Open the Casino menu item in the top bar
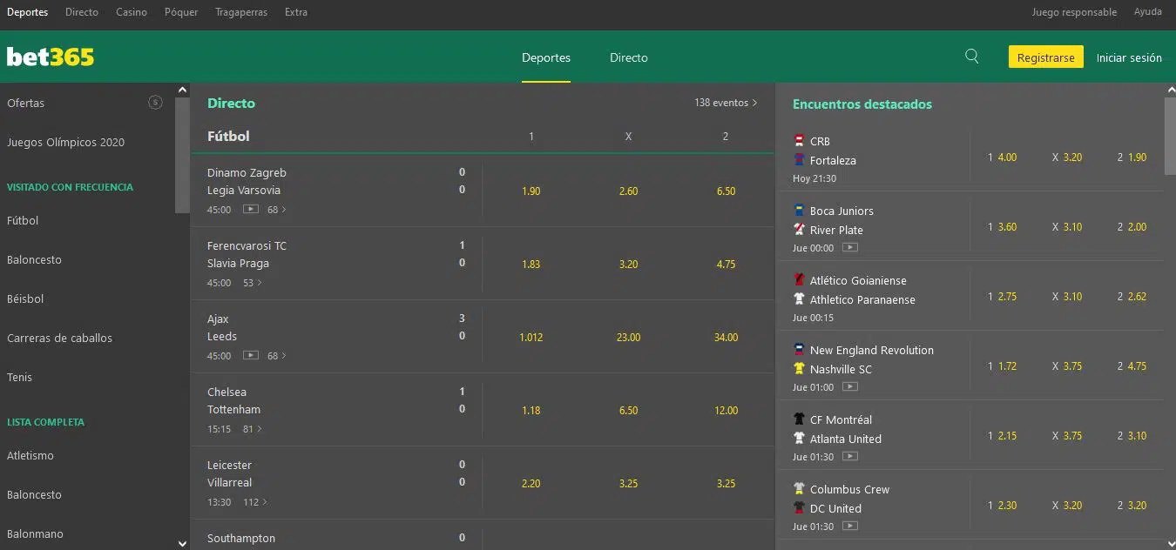Image resolution: width=1176 pixels, height=550 pixels. point(132,12)
